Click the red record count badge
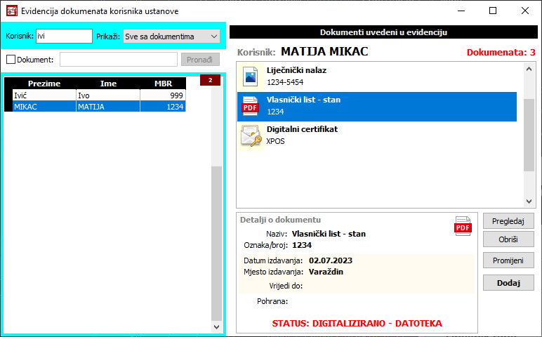The height and width of the screenshot is (337, 542). click(x=210, y=80)
